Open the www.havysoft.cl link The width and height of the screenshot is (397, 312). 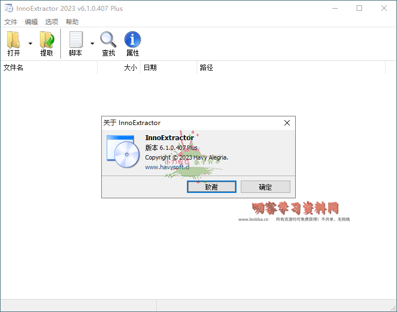click(x=167, y=167)
